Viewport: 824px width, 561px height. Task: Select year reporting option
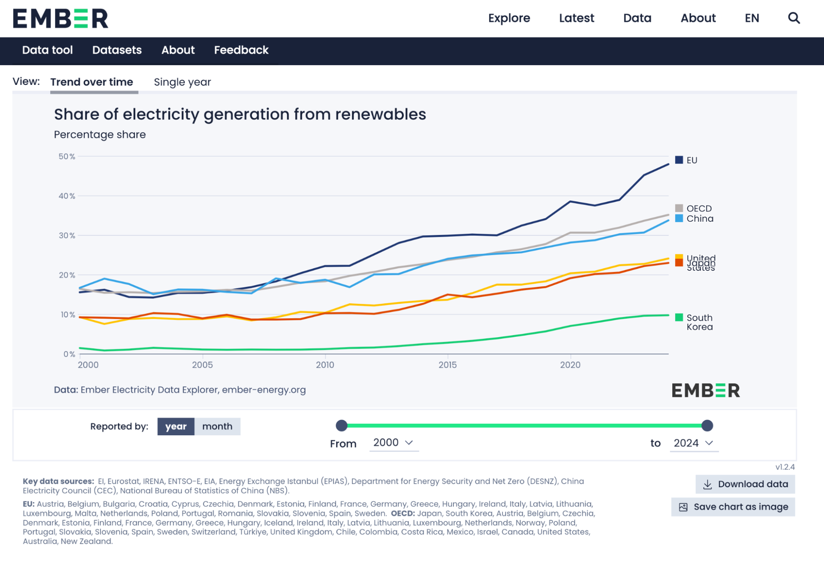coord(176,427)
